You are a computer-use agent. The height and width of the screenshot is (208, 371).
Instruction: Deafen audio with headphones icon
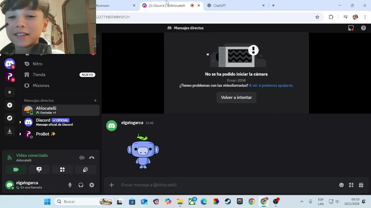point(81,185)
